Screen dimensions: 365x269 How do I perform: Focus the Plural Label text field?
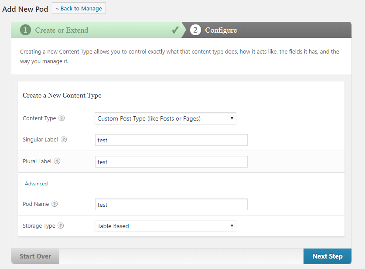click(x=171, y=161)
